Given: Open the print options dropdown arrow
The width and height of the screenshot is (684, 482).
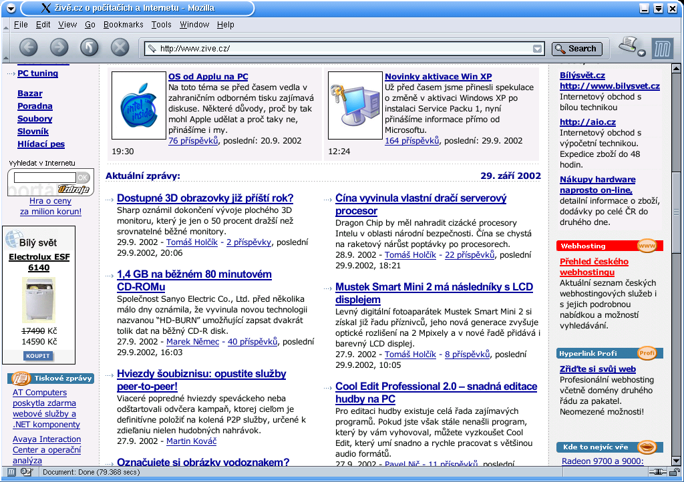Looking at the screenshot, I should pyautogui.click(x=642, y=53).
